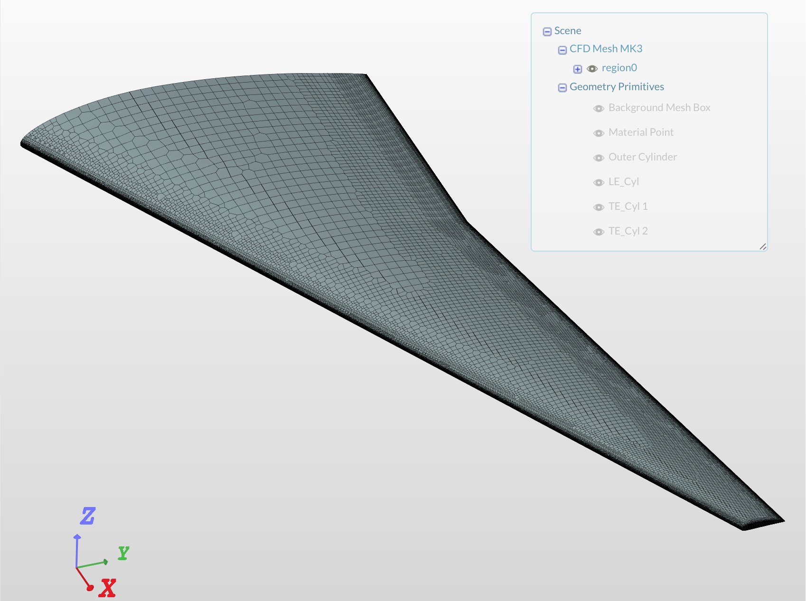Viewport: 806px width, 601px height.
Task: Click the scene panel resize grip
Action: tap(763, 246)
